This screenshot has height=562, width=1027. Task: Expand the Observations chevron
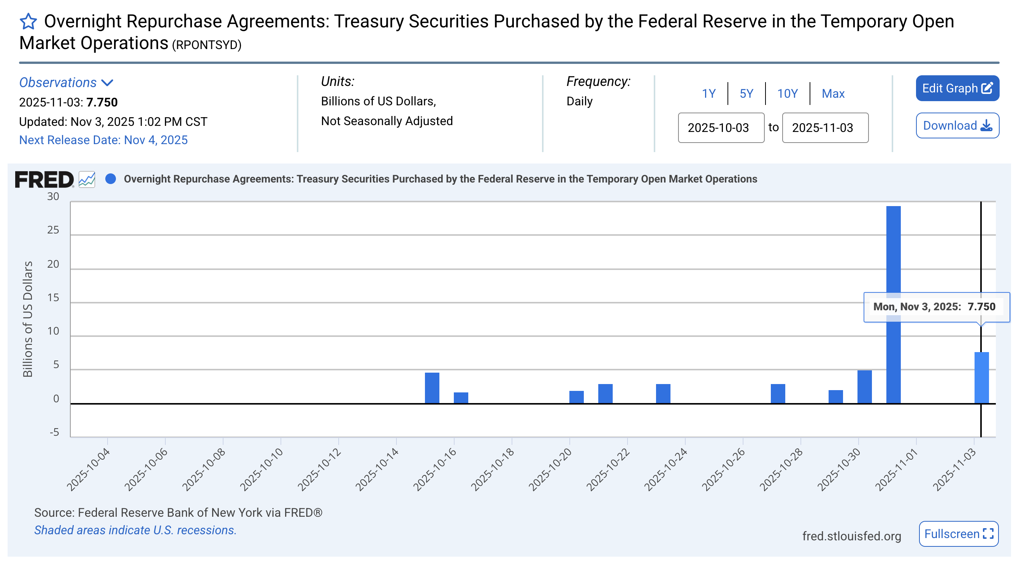pyautogui.click(x=107, y=83)
